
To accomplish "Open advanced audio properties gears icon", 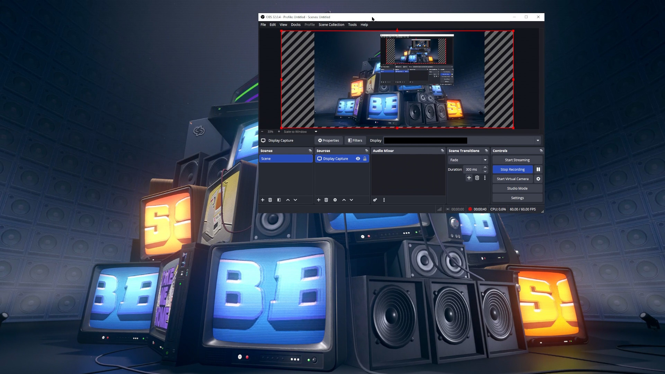I will point(375,200).
